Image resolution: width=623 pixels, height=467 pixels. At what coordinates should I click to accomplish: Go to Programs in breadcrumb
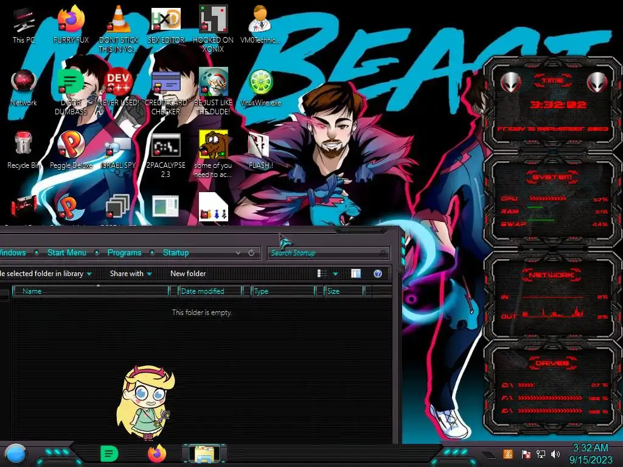tap(124, 252)
